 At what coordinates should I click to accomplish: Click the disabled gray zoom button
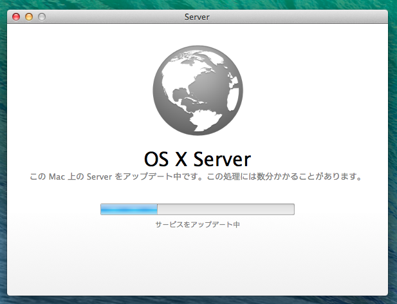42,17
